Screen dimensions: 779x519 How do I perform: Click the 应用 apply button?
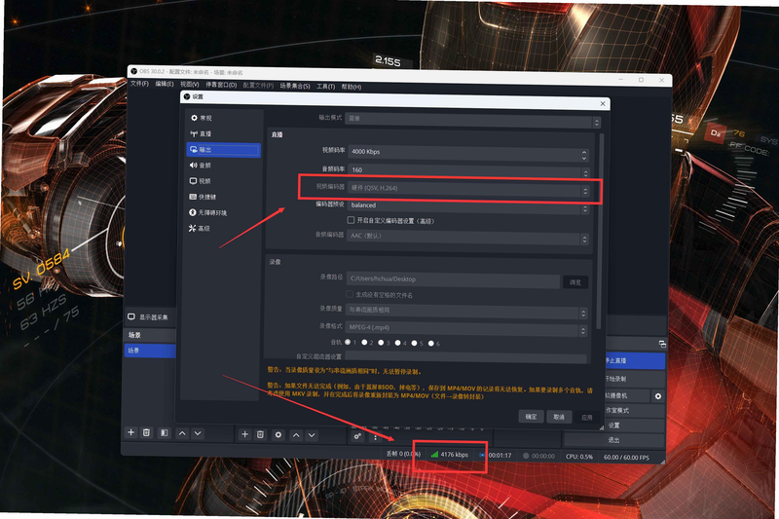click(x=587, y=417)
